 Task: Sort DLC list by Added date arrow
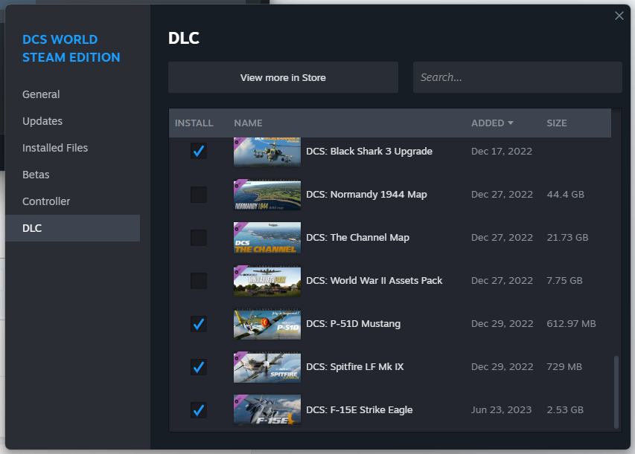coord(511,123)
